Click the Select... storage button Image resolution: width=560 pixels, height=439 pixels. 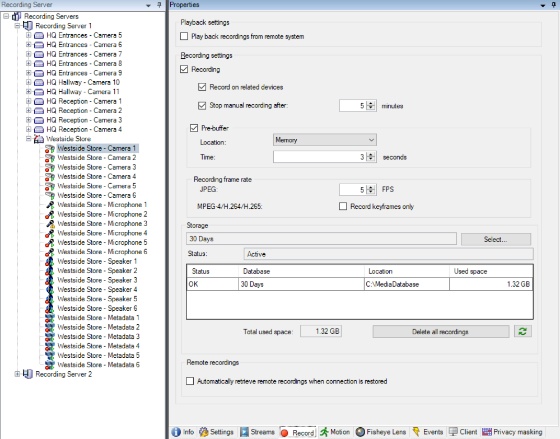click(495, 239)
